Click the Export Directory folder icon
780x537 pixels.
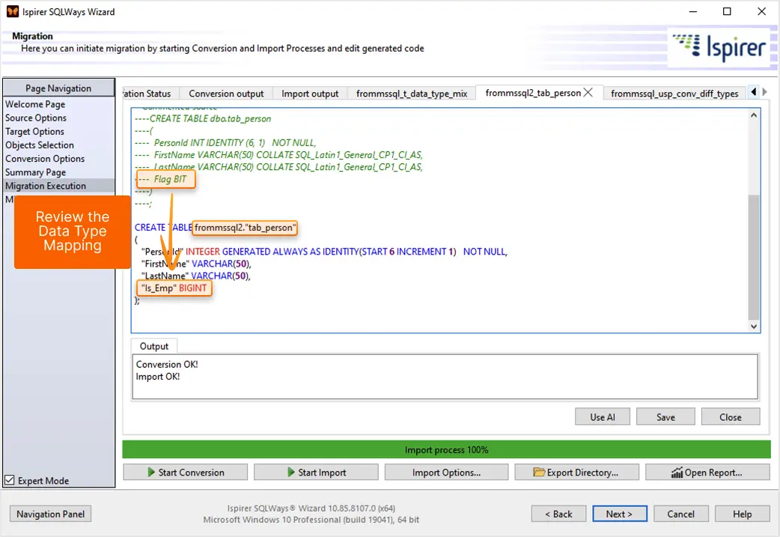539,473
